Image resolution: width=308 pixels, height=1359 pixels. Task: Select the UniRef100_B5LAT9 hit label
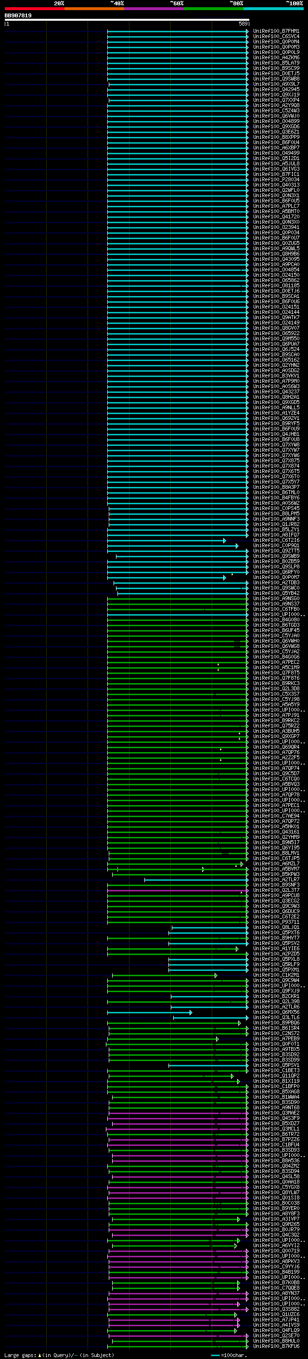coord(276,63)
